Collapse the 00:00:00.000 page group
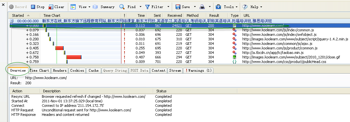This screenshot has width=350, height=122. point(11,21)
